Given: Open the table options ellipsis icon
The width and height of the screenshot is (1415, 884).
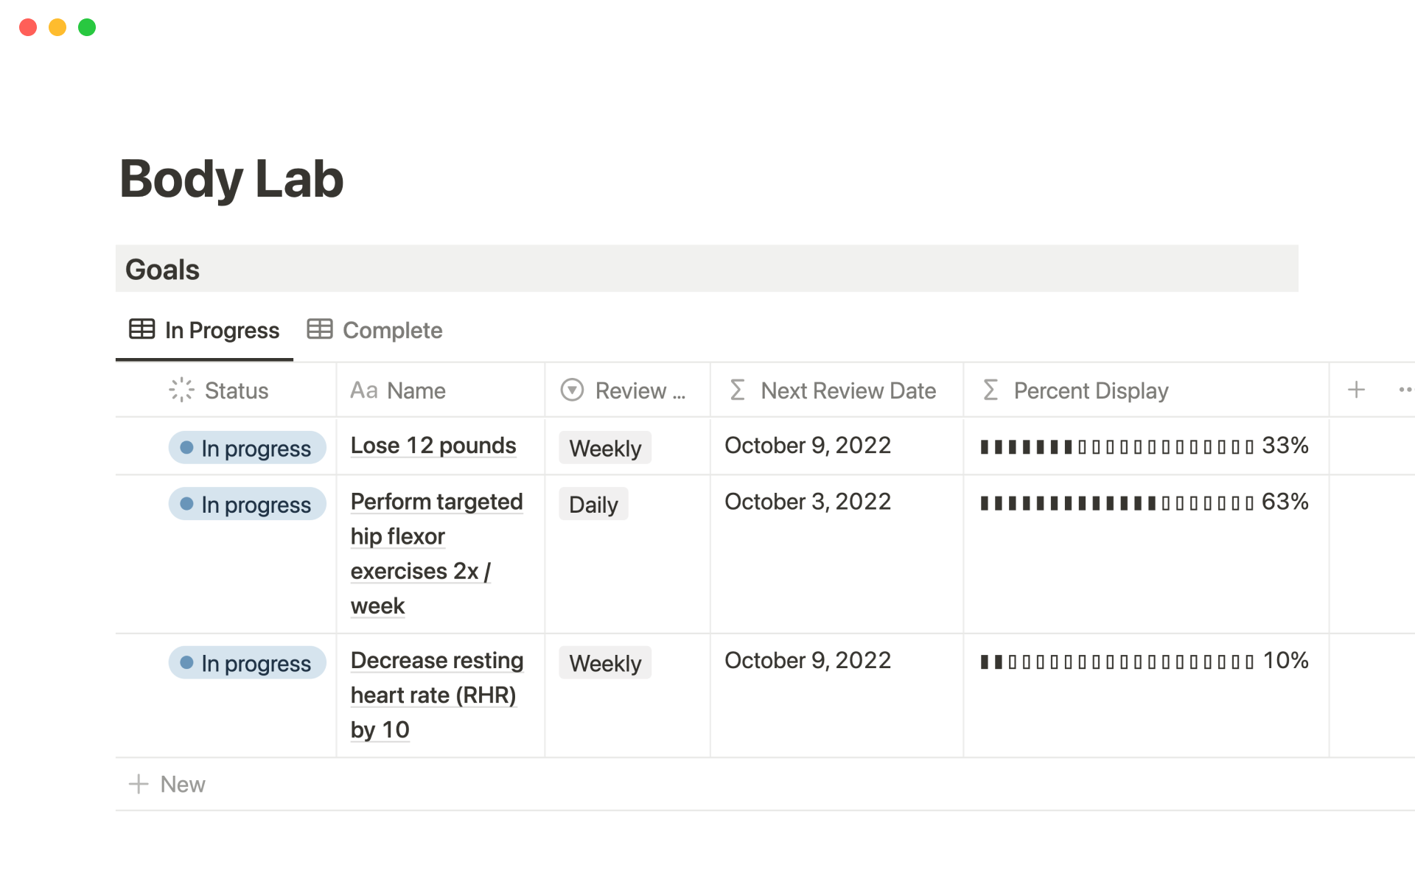Looking at the screenshot, I should (1405, 390).
